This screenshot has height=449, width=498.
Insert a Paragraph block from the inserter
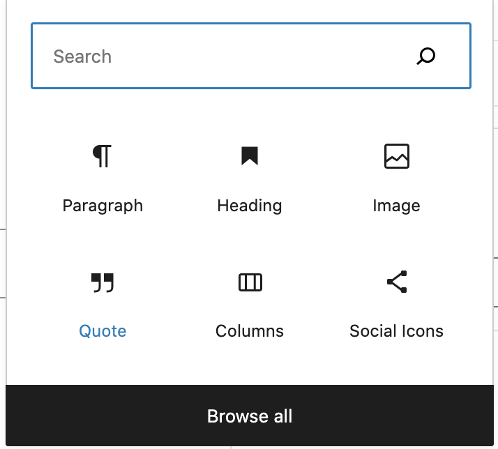click(x=103, y=178)
